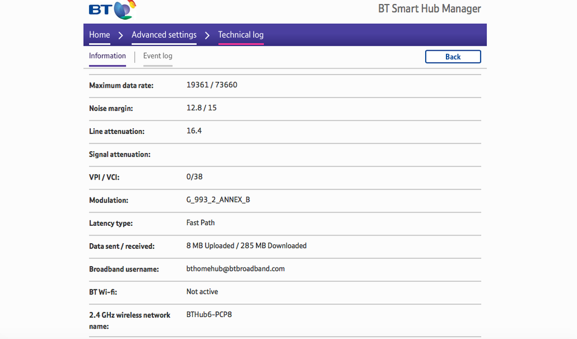Select username bthomehub@btbroadband.com
This screenshot has height=339, width=577.
(x=236, y=269)
